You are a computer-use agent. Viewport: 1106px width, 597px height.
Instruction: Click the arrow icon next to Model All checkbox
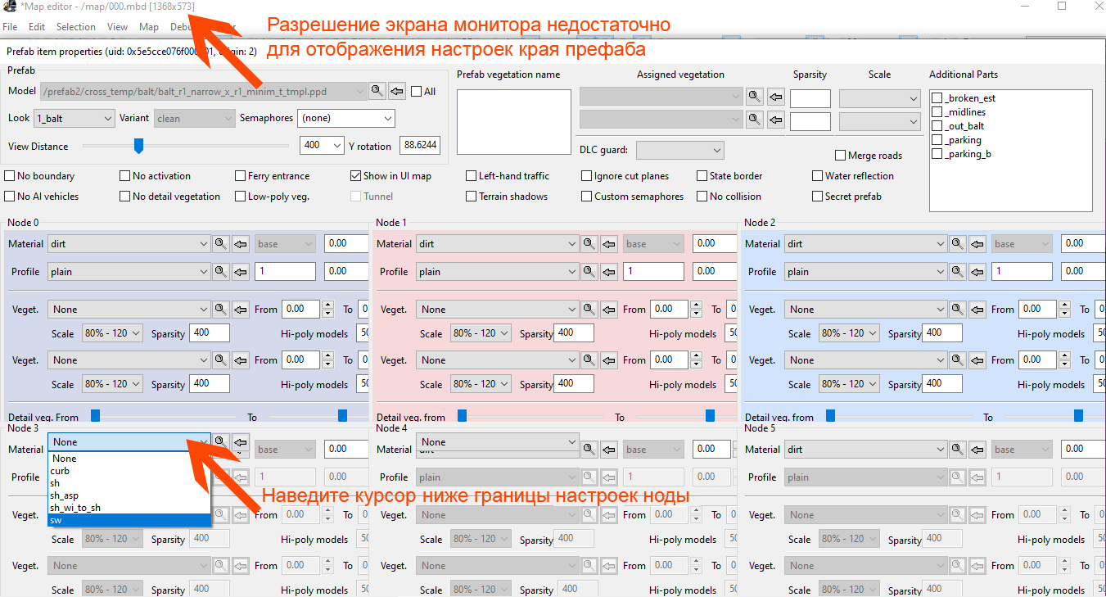click(396, 91)
